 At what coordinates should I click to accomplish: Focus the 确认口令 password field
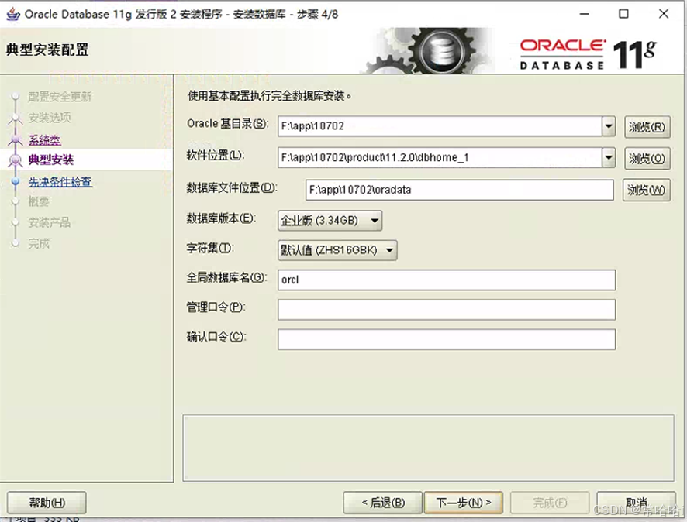[447, 339]
